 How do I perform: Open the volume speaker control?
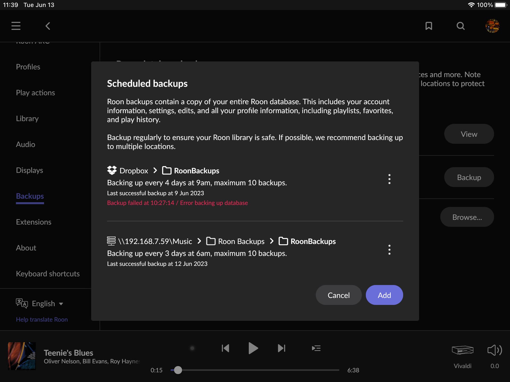point(495,350)
